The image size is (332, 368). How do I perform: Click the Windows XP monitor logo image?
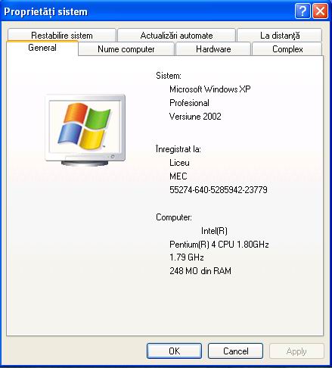85,130
